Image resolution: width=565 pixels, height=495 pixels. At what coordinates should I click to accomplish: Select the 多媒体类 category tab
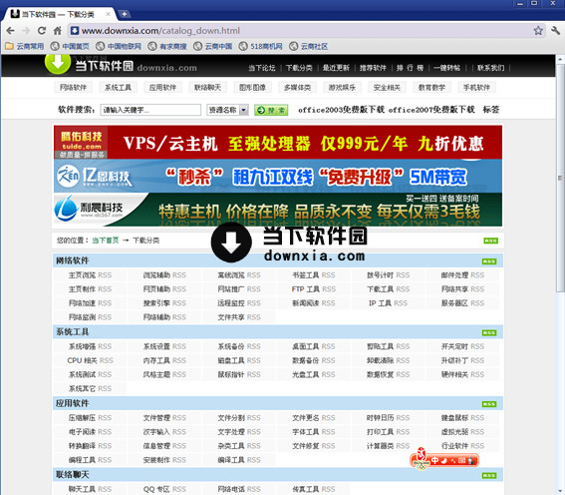(x=297, y=87)
